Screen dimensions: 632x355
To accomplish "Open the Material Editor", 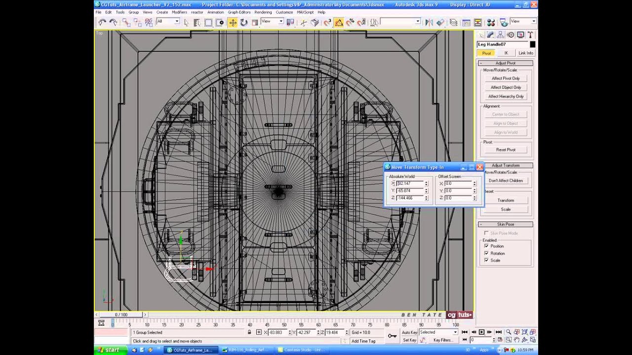I will (491, 22).
